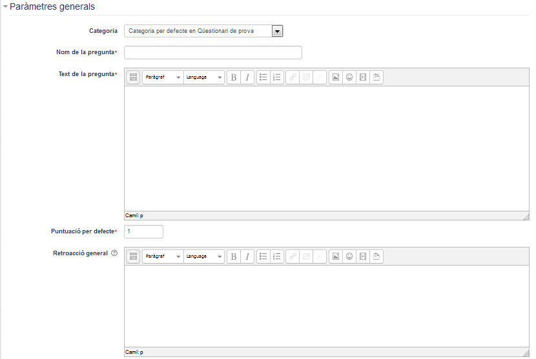Open Paràgraf format dropdown in Text de la pregunta editor
536x359 pixels.
click(163, 77)
